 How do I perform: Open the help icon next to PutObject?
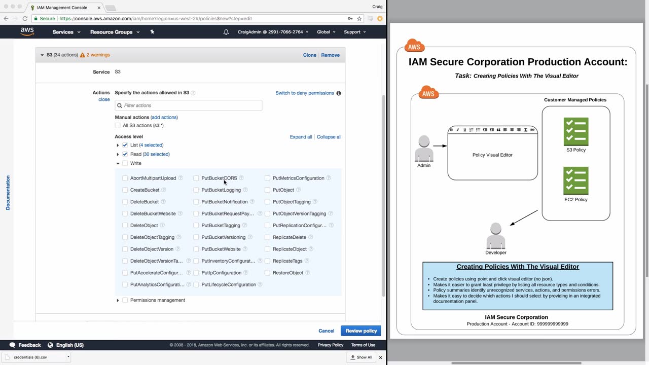299,190
